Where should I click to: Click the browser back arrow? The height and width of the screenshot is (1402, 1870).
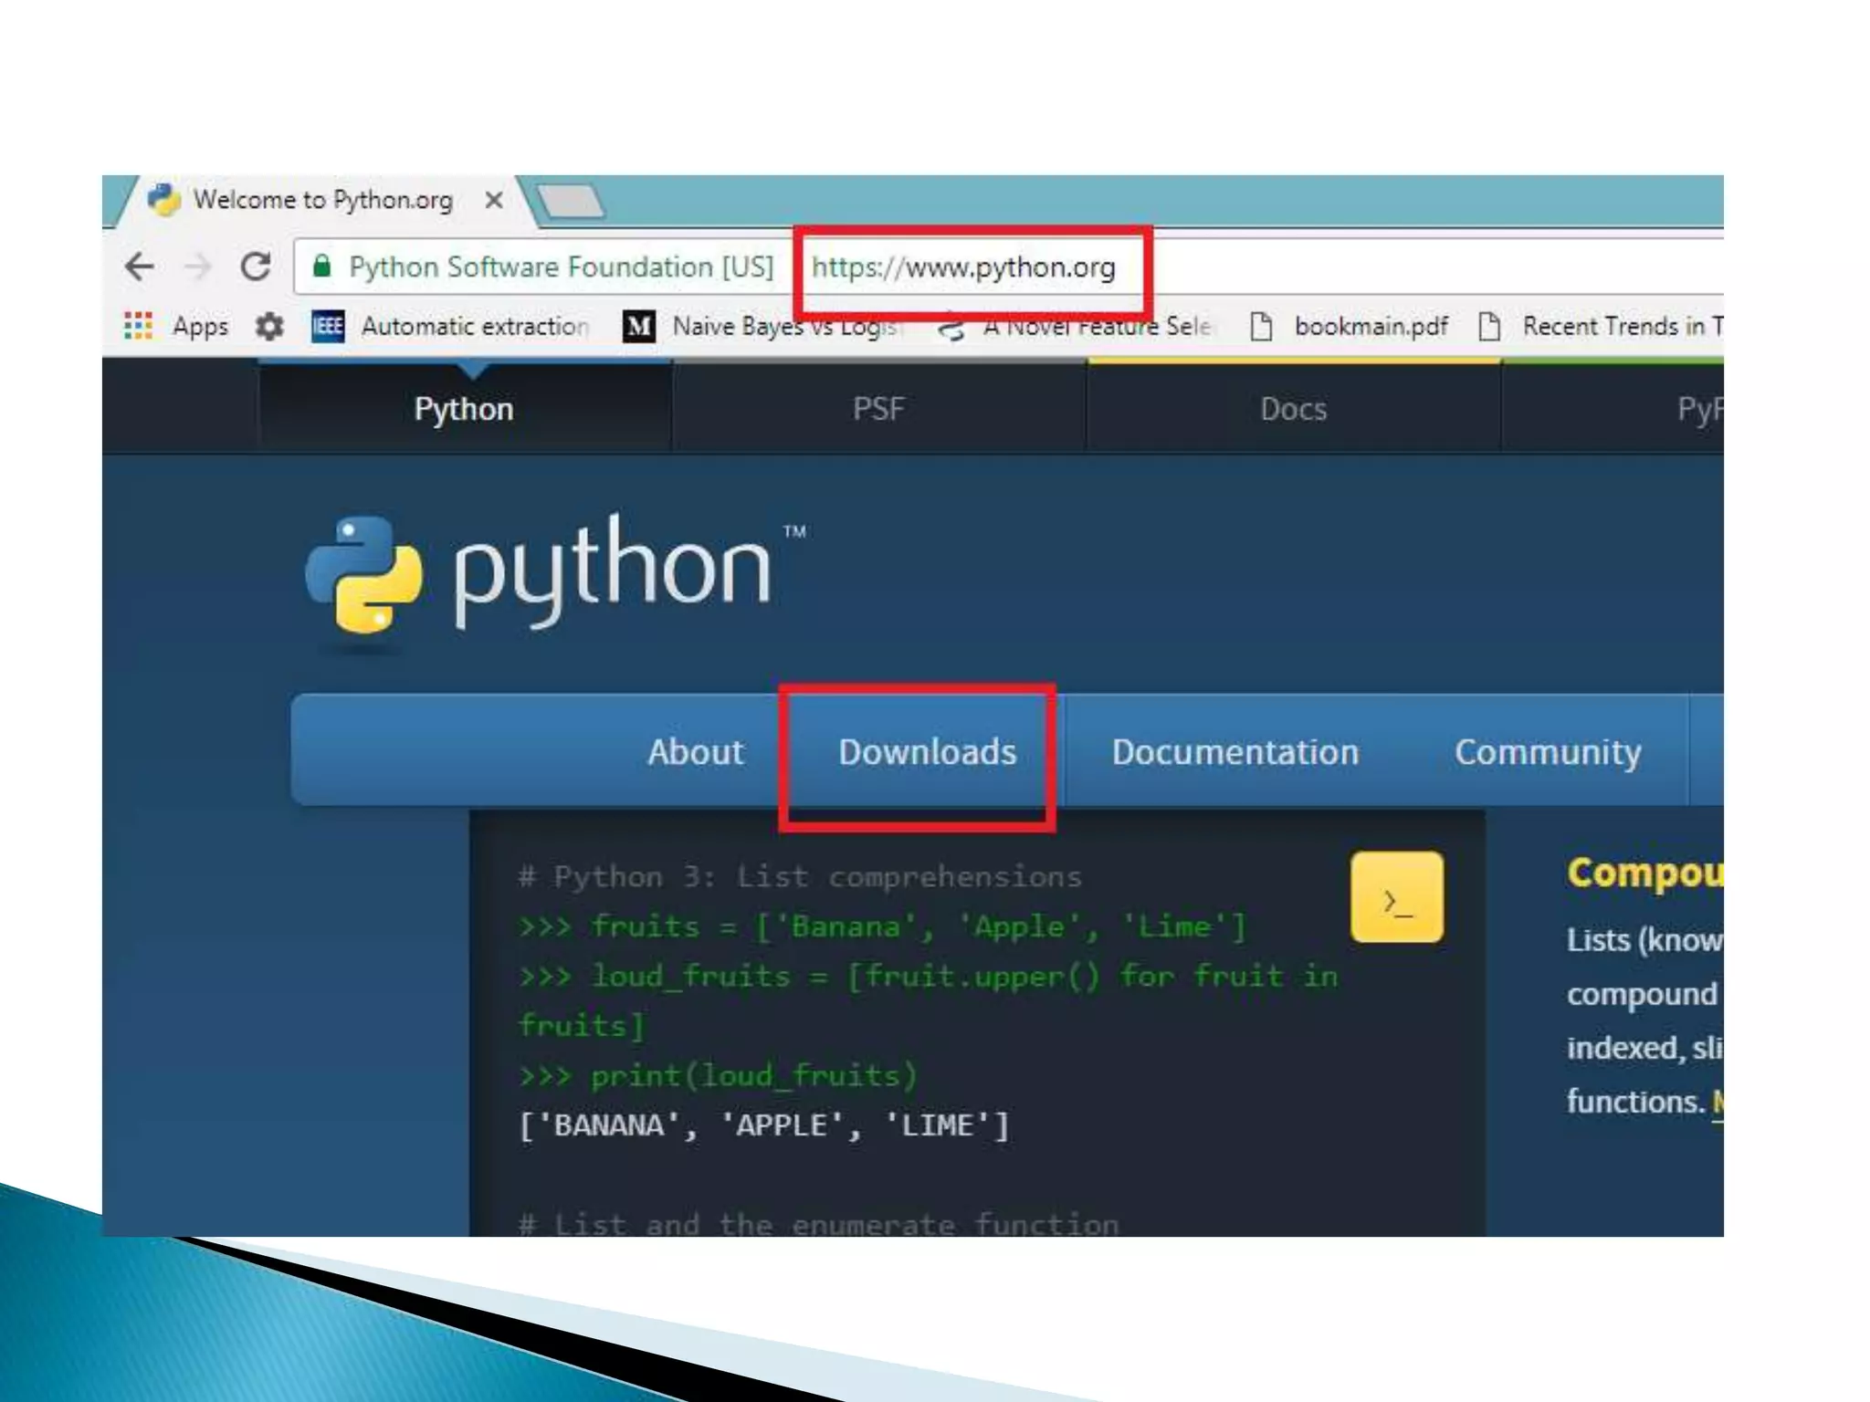click(x=140, y=267)
